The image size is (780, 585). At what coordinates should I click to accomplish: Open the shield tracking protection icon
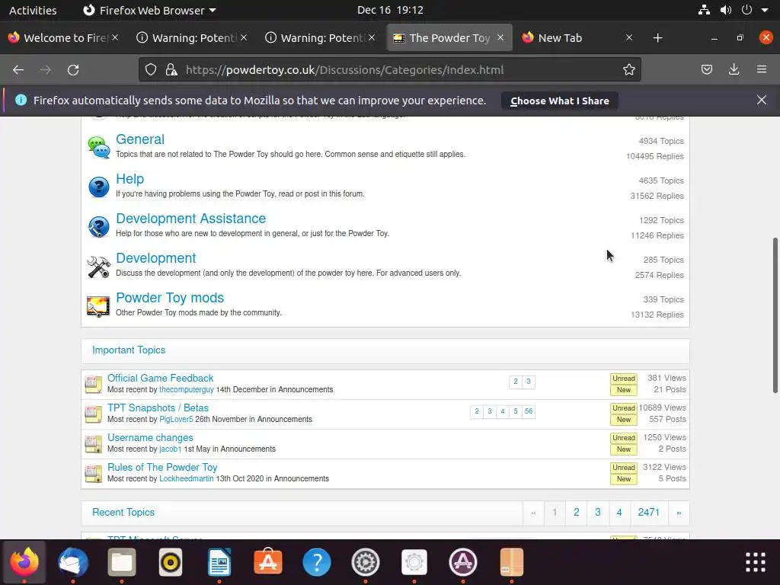(x=151, y=69)
